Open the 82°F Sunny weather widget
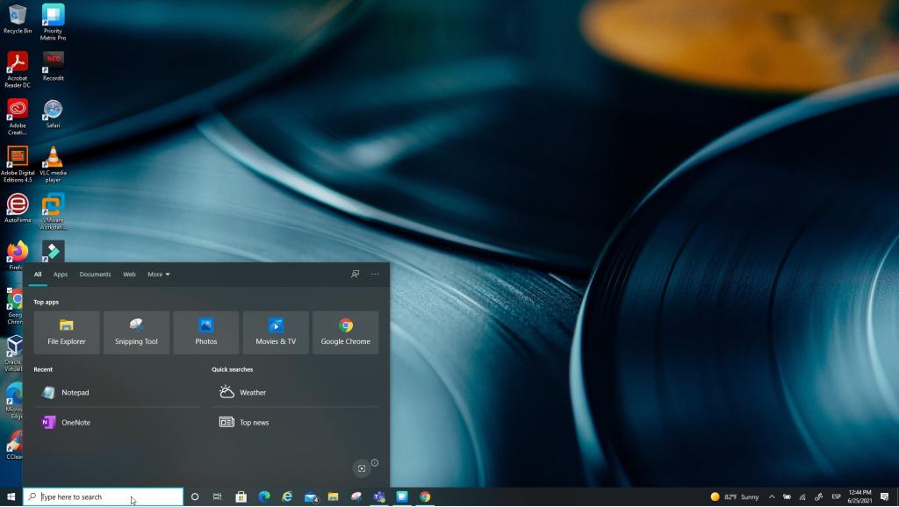The height and width of the screenshot is (507, 899). pyautogui.click(x=735, y=496)
